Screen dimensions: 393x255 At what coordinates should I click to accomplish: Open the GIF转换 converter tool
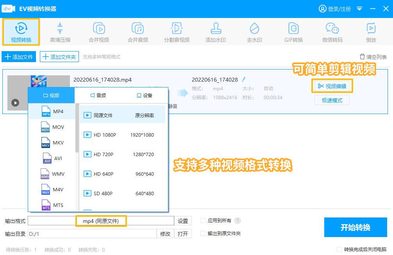click(293, 32)
